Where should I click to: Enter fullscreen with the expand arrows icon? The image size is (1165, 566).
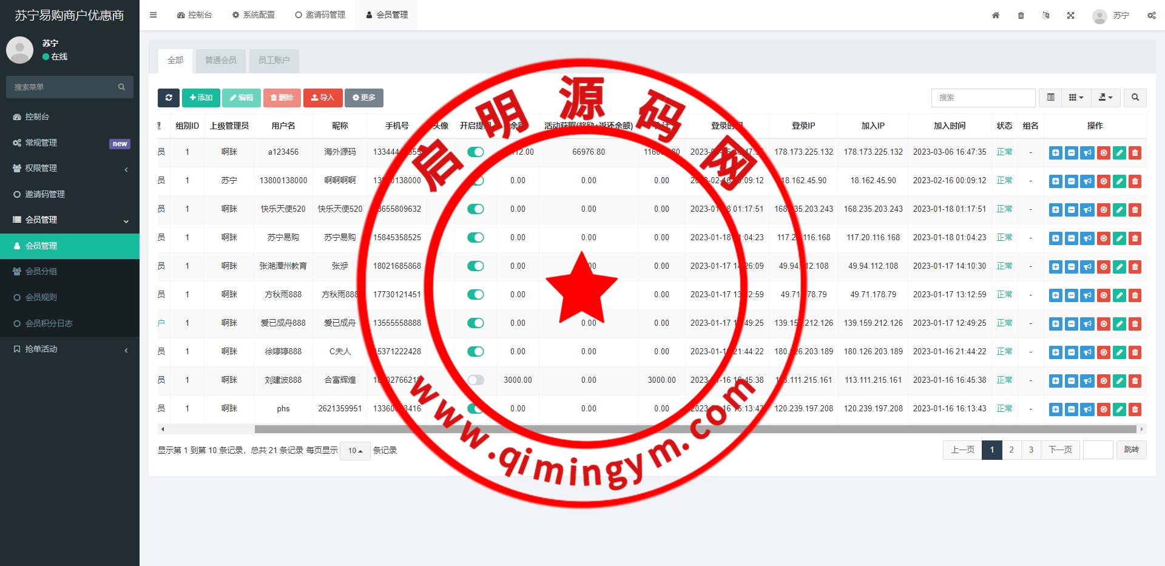[x=1071, y=15]
